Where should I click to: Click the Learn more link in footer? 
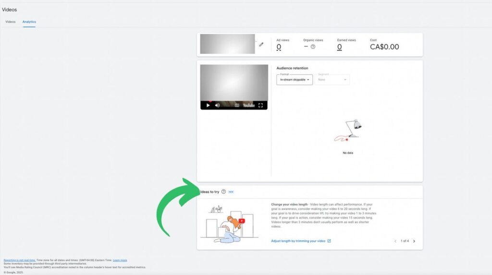[x=120, y=260]
